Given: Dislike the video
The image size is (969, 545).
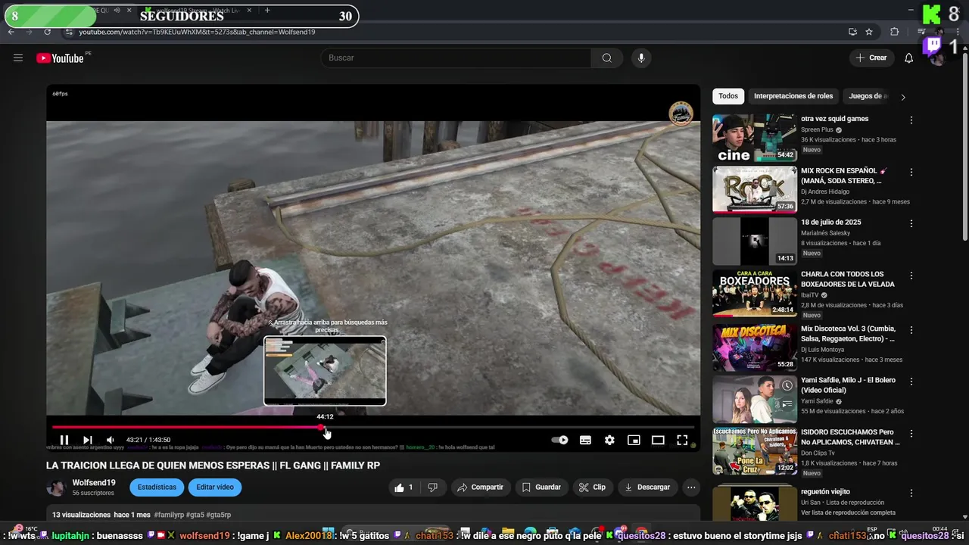Looking at the screenshot, I should click(433, 487).
